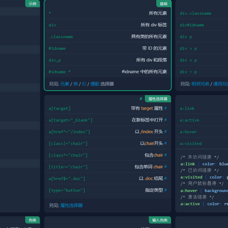Click the 所有 div 标签 description
The height and width of the screenshot is (228, 228).
[x=154, y=25]
